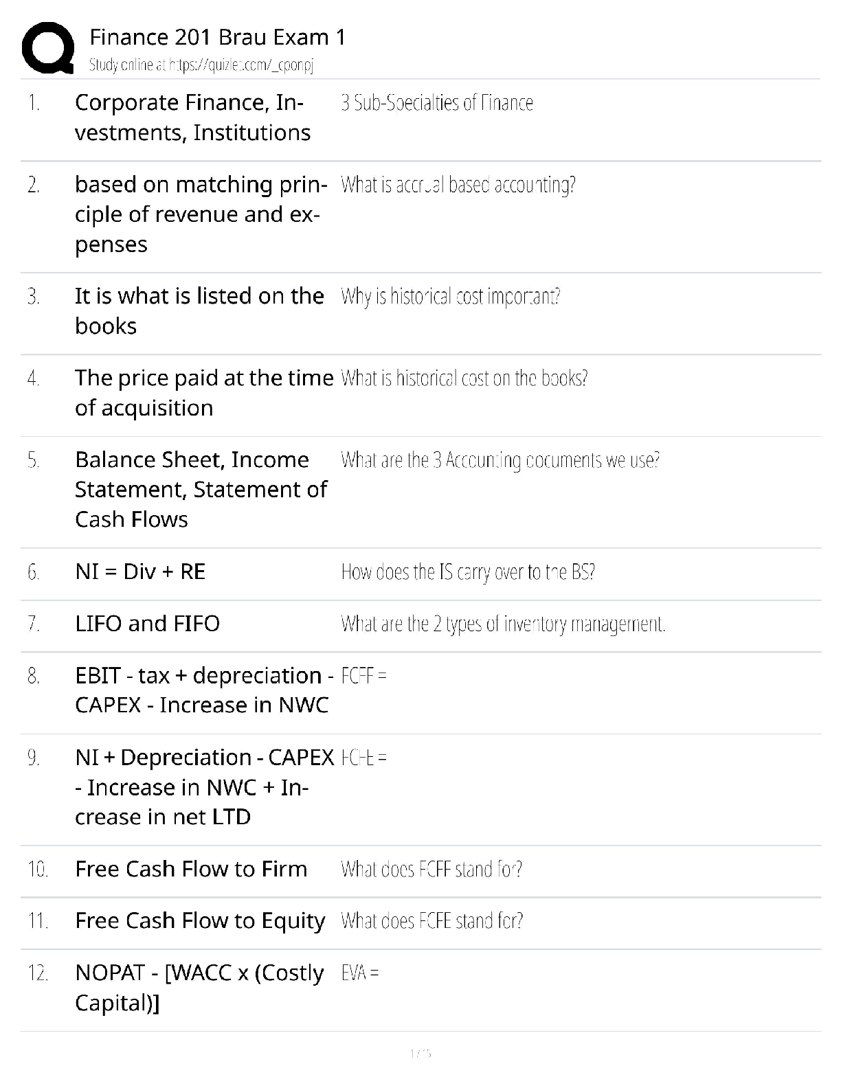Screen dimensions: 841x1088
Task: Click question What is historical cost on the books?
Action: pyautogui.click(x=464, y=378)
